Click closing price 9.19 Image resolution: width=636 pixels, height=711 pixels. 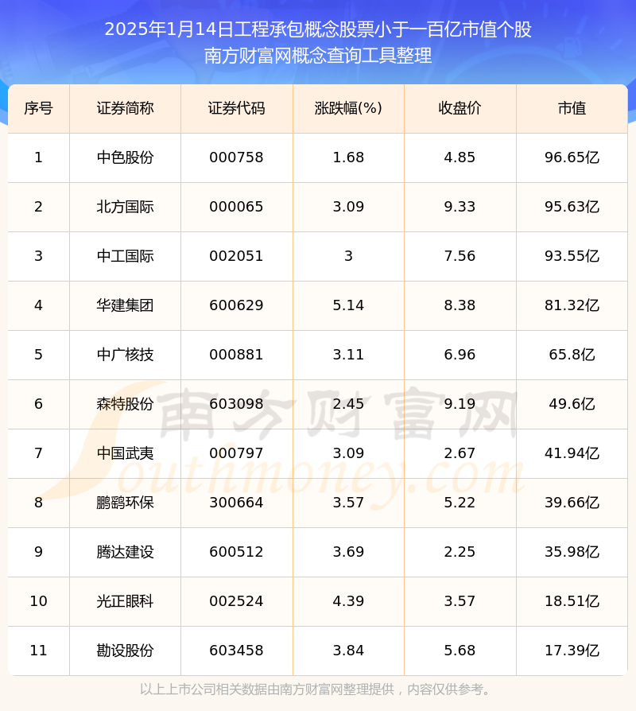(x=460, y=404)
